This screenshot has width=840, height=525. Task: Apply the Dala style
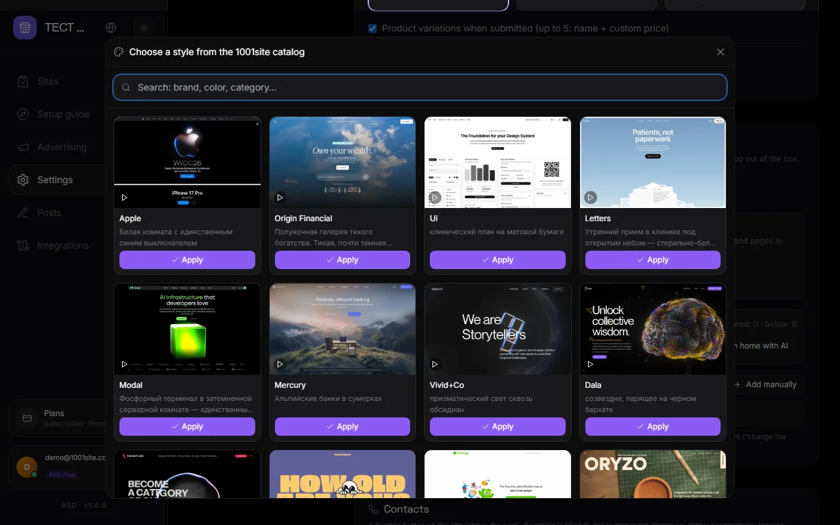[653, 427]
